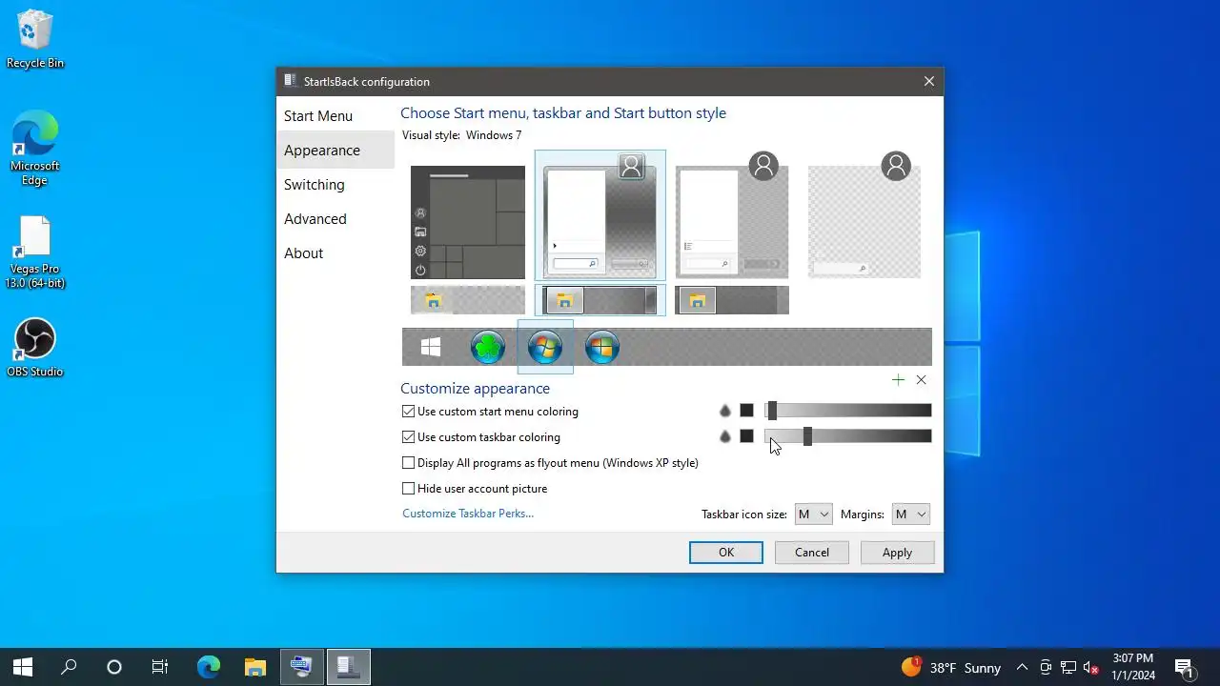Go to the Switching section
Viewport: 1220px width, 686px height.
click(x=335, y=185)
